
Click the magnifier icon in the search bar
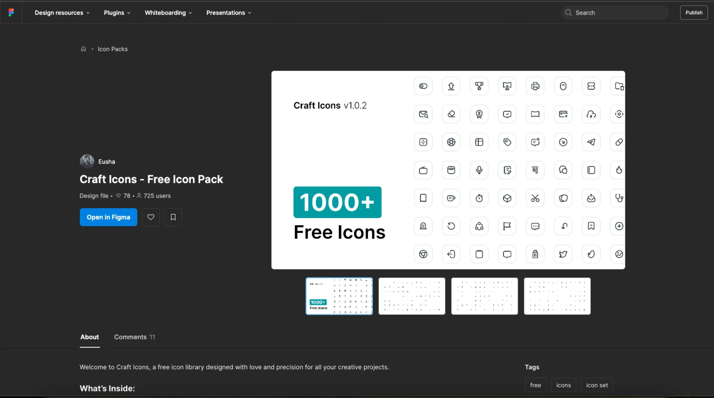(x=568, y=13)
